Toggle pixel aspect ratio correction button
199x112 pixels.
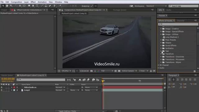[x=151, y=71]
